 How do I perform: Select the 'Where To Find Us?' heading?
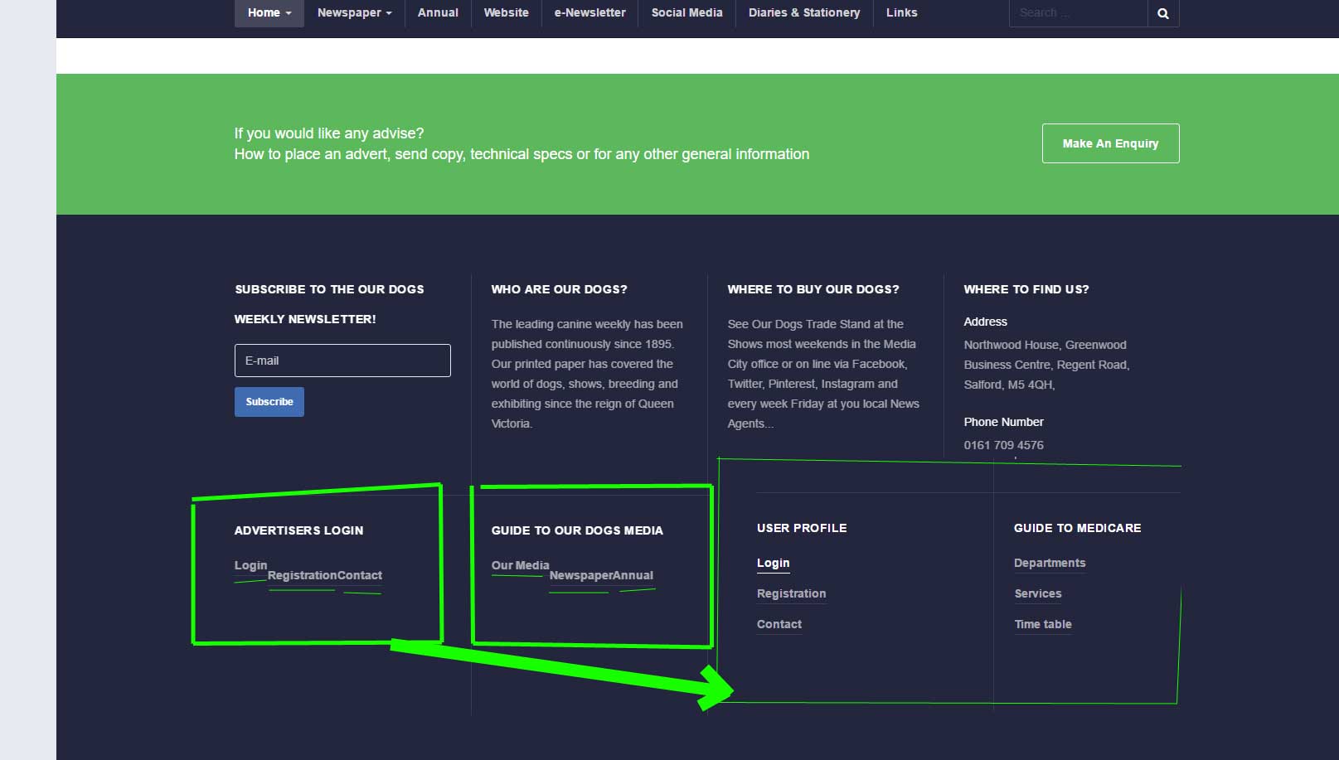[x=1026, y=289]
